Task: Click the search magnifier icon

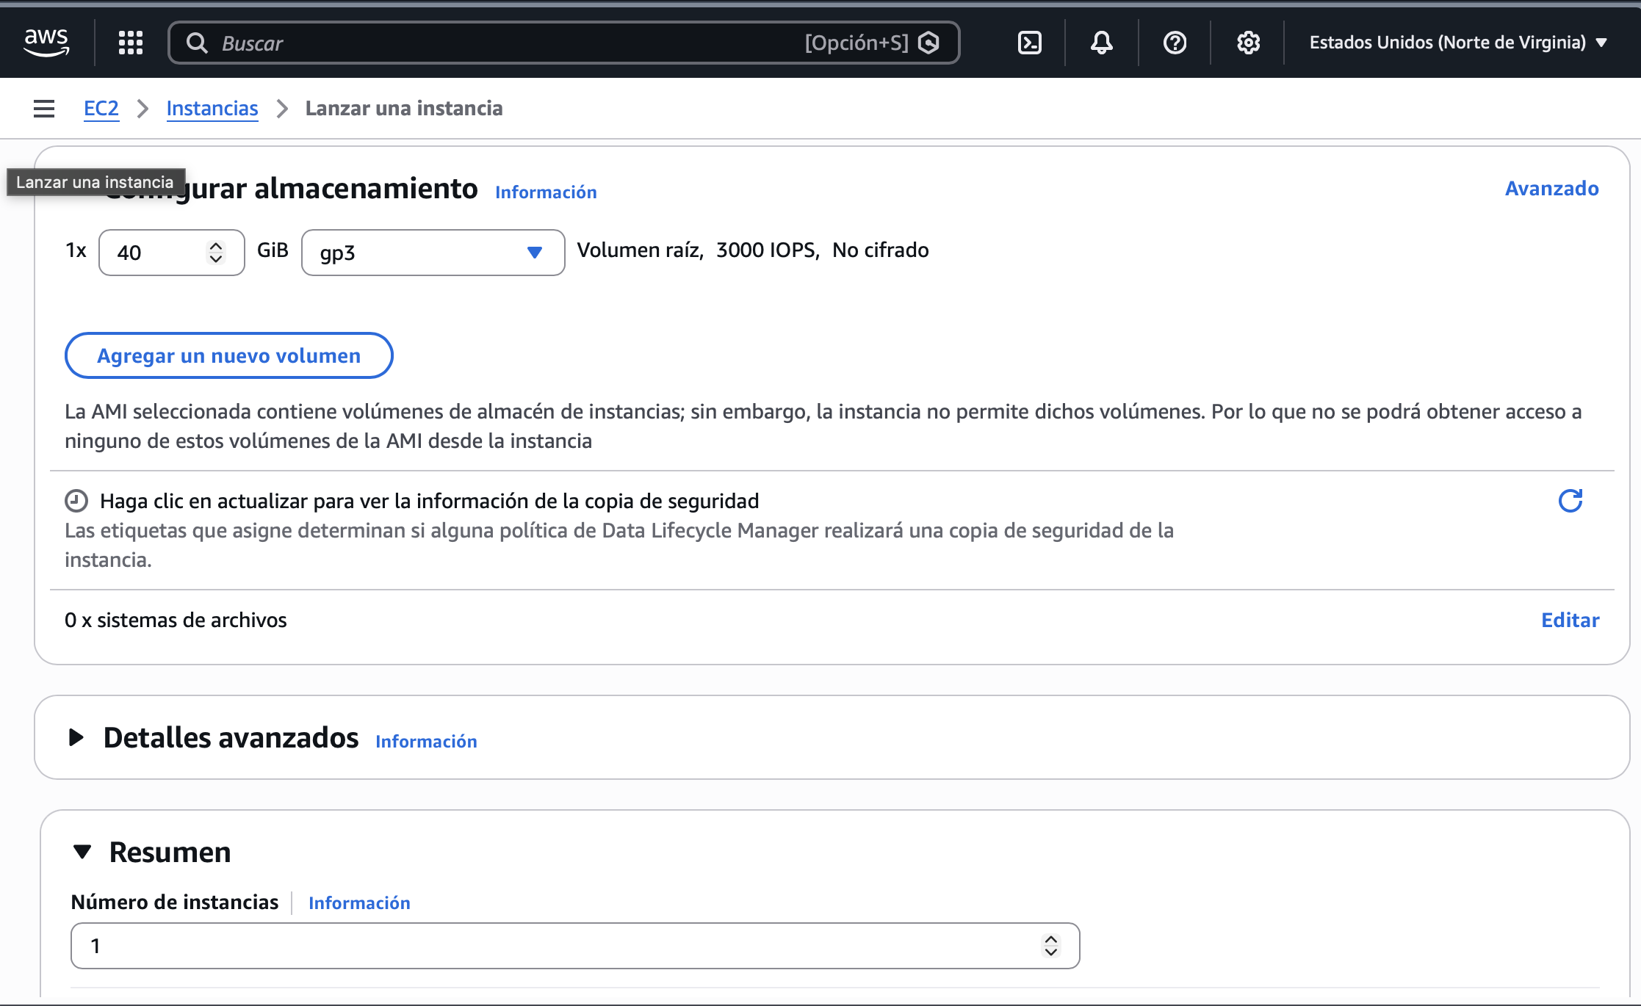Action: (x=196, y=43)
